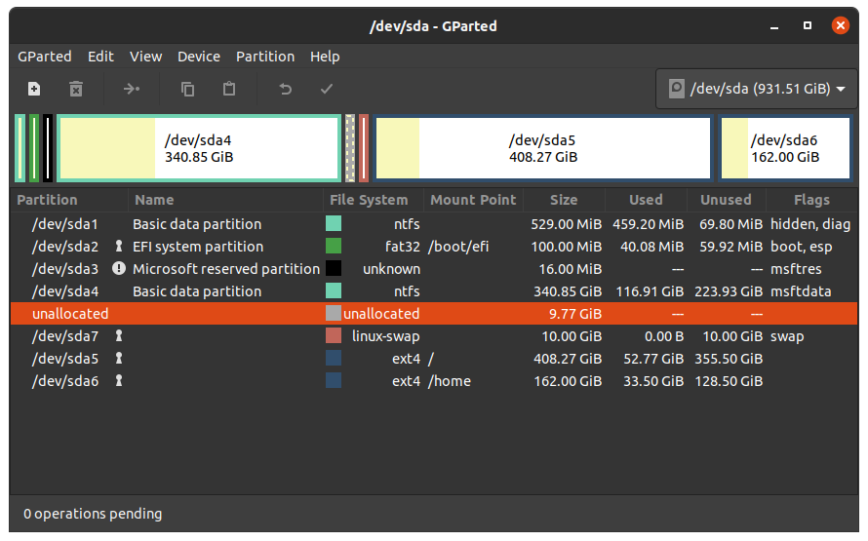Click the red linux-swap color swatch for /dev/sda7
This screenshot has width=868, height=541.
click(x=334, y=335)
